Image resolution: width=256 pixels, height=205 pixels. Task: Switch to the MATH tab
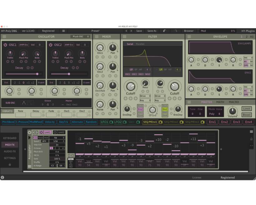(x=220, y=102)
